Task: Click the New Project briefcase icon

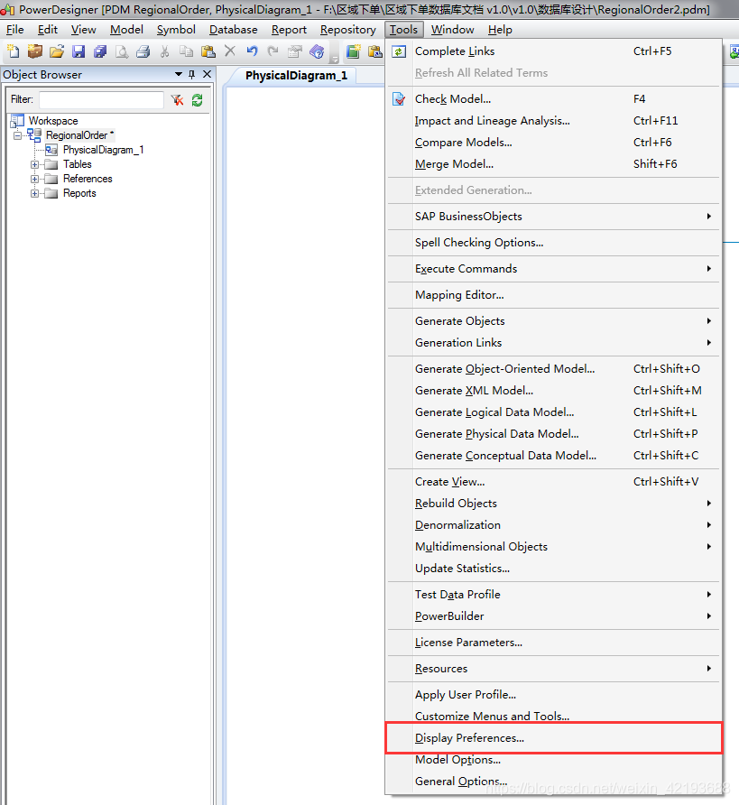Action: pyautogui.click(x=35, y=51)
